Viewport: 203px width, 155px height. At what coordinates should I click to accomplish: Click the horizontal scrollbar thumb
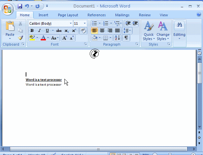coord(99,149)
